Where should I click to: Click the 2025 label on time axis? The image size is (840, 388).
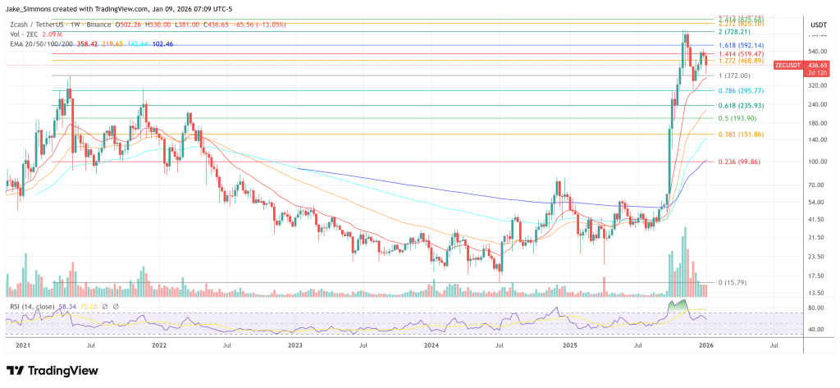[570, 347]
